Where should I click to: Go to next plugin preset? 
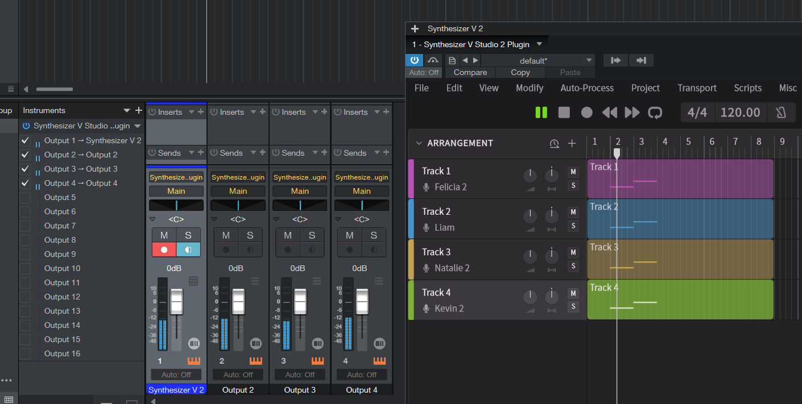click(x=476, y=60)
